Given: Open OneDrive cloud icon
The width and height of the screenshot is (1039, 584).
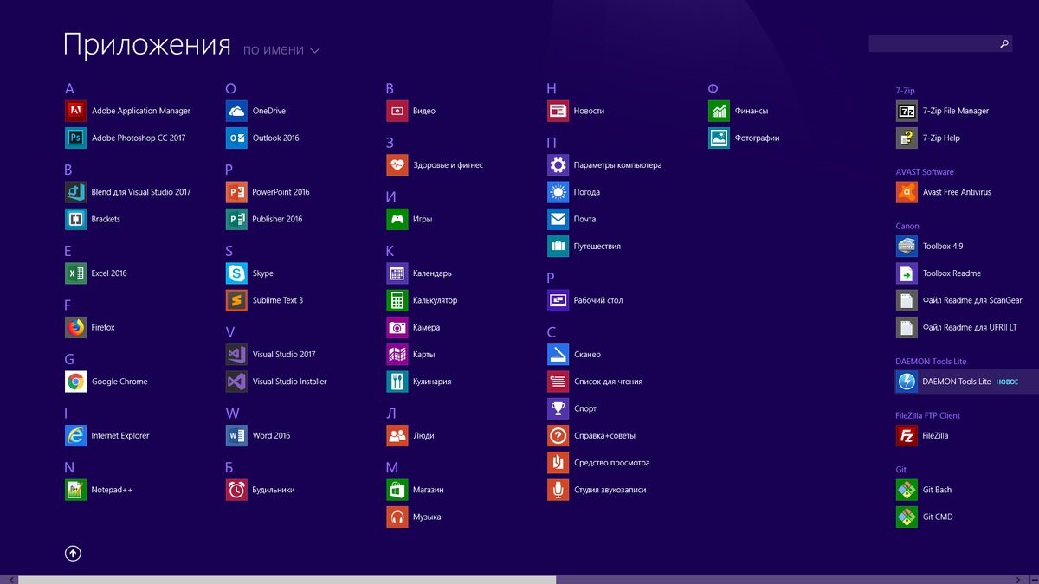Looking at the screenshot, I should [237, 111].
